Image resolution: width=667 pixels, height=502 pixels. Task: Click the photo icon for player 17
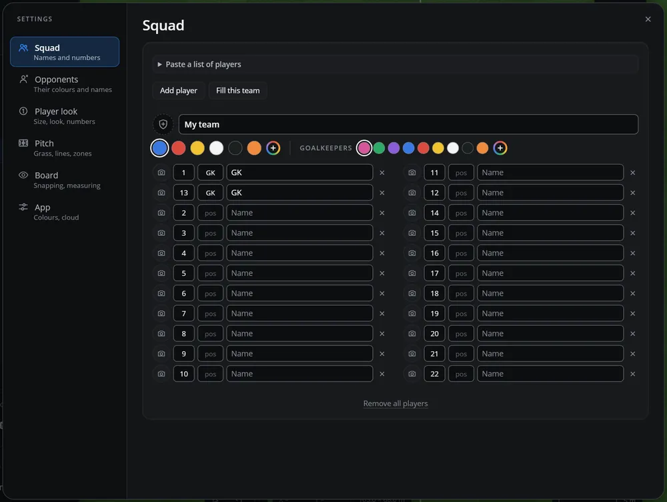click(412, 273)
